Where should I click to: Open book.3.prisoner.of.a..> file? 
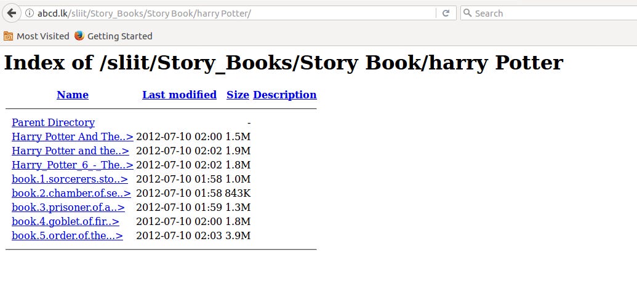68,207
